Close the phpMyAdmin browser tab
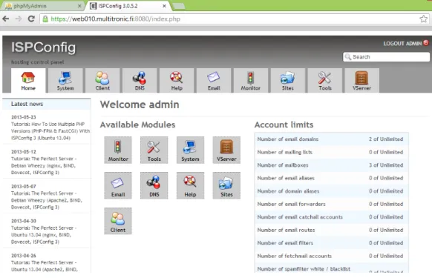The width and height of the screenshot is (432, 278). [79, 6]
